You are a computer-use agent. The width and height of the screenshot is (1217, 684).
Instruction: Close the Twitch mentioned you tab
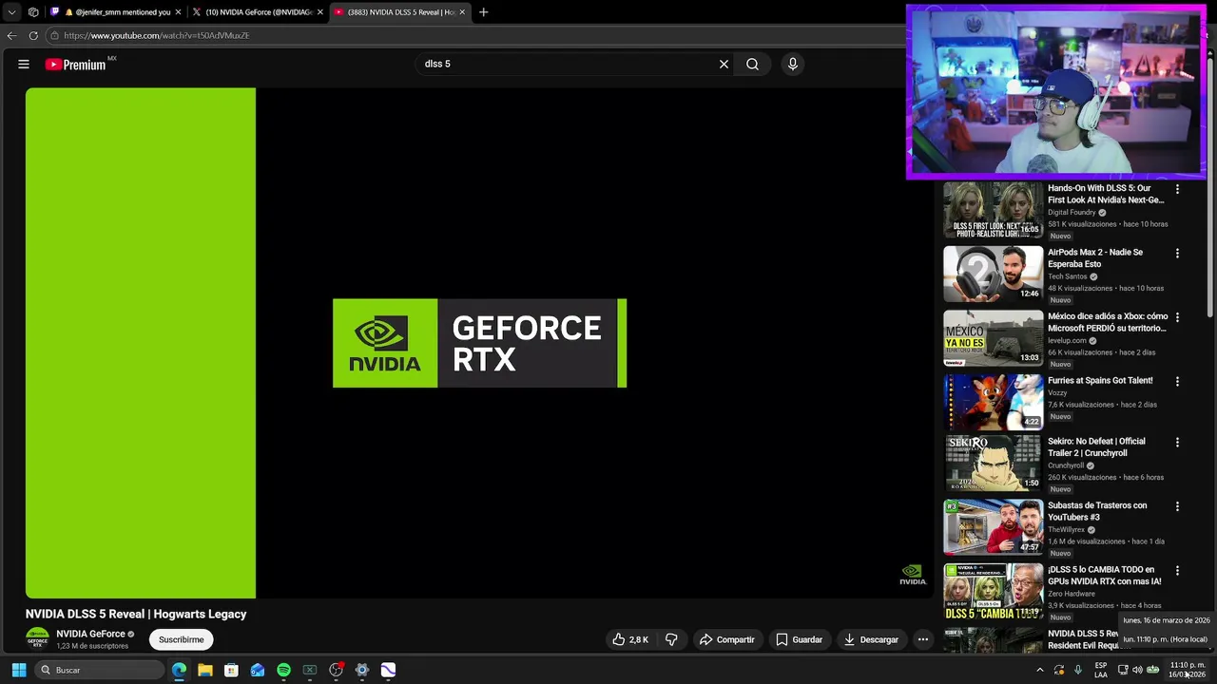(178, 12)
